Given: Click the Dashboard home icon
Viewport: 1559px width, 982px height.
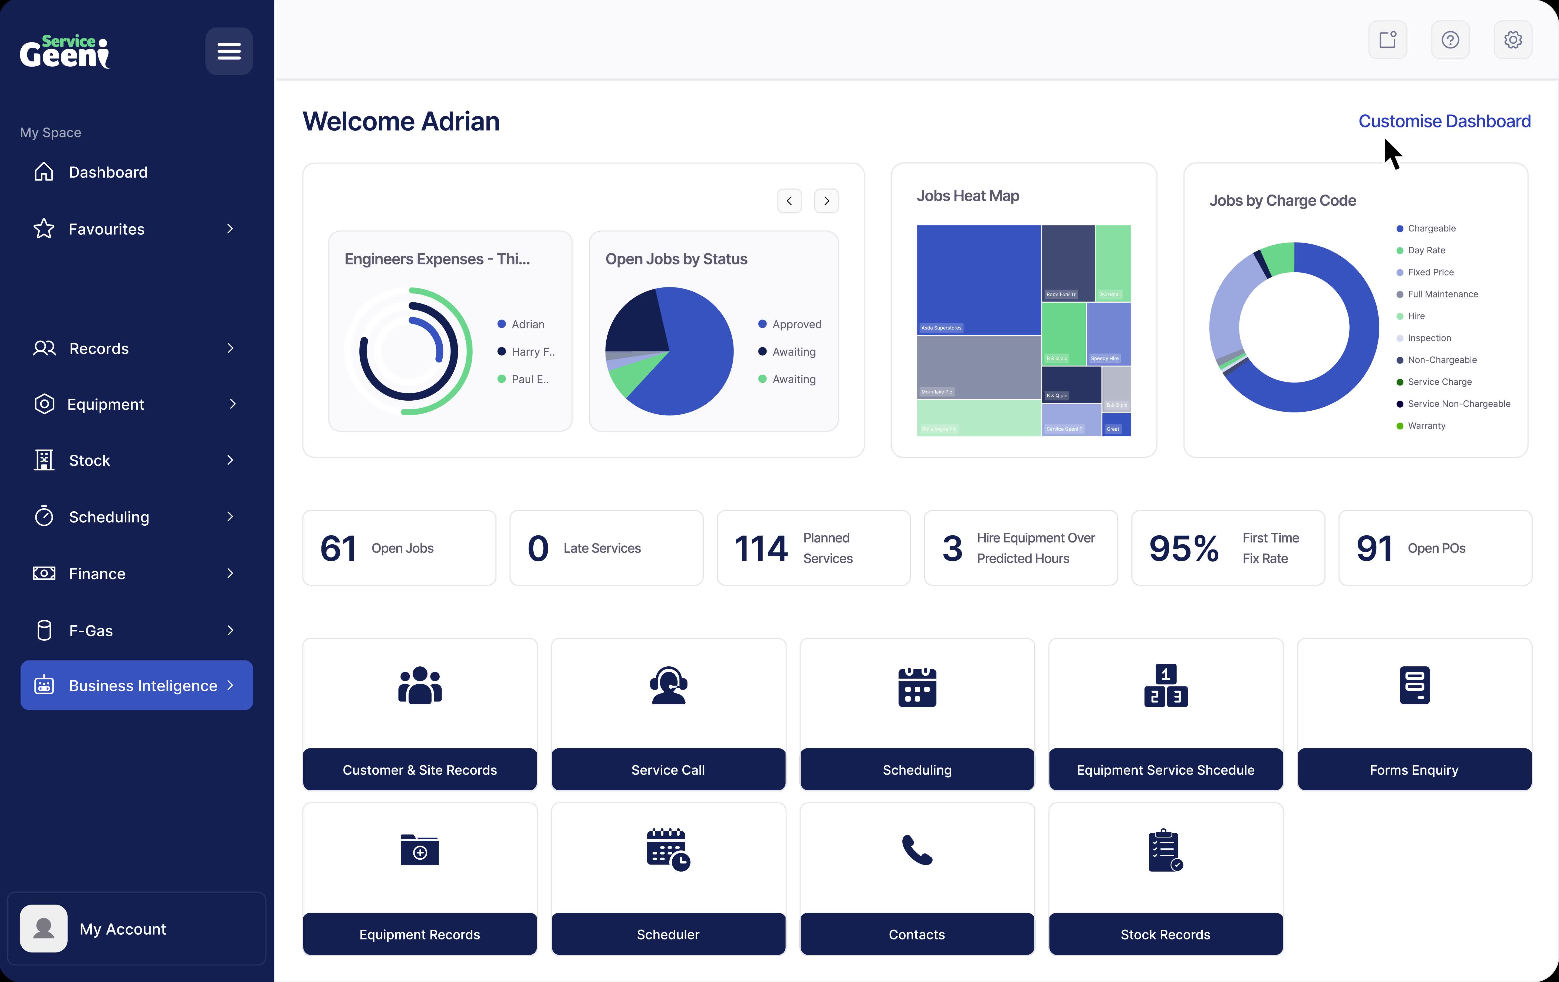Looking at the screenshot, I should (x=44, y=172).
